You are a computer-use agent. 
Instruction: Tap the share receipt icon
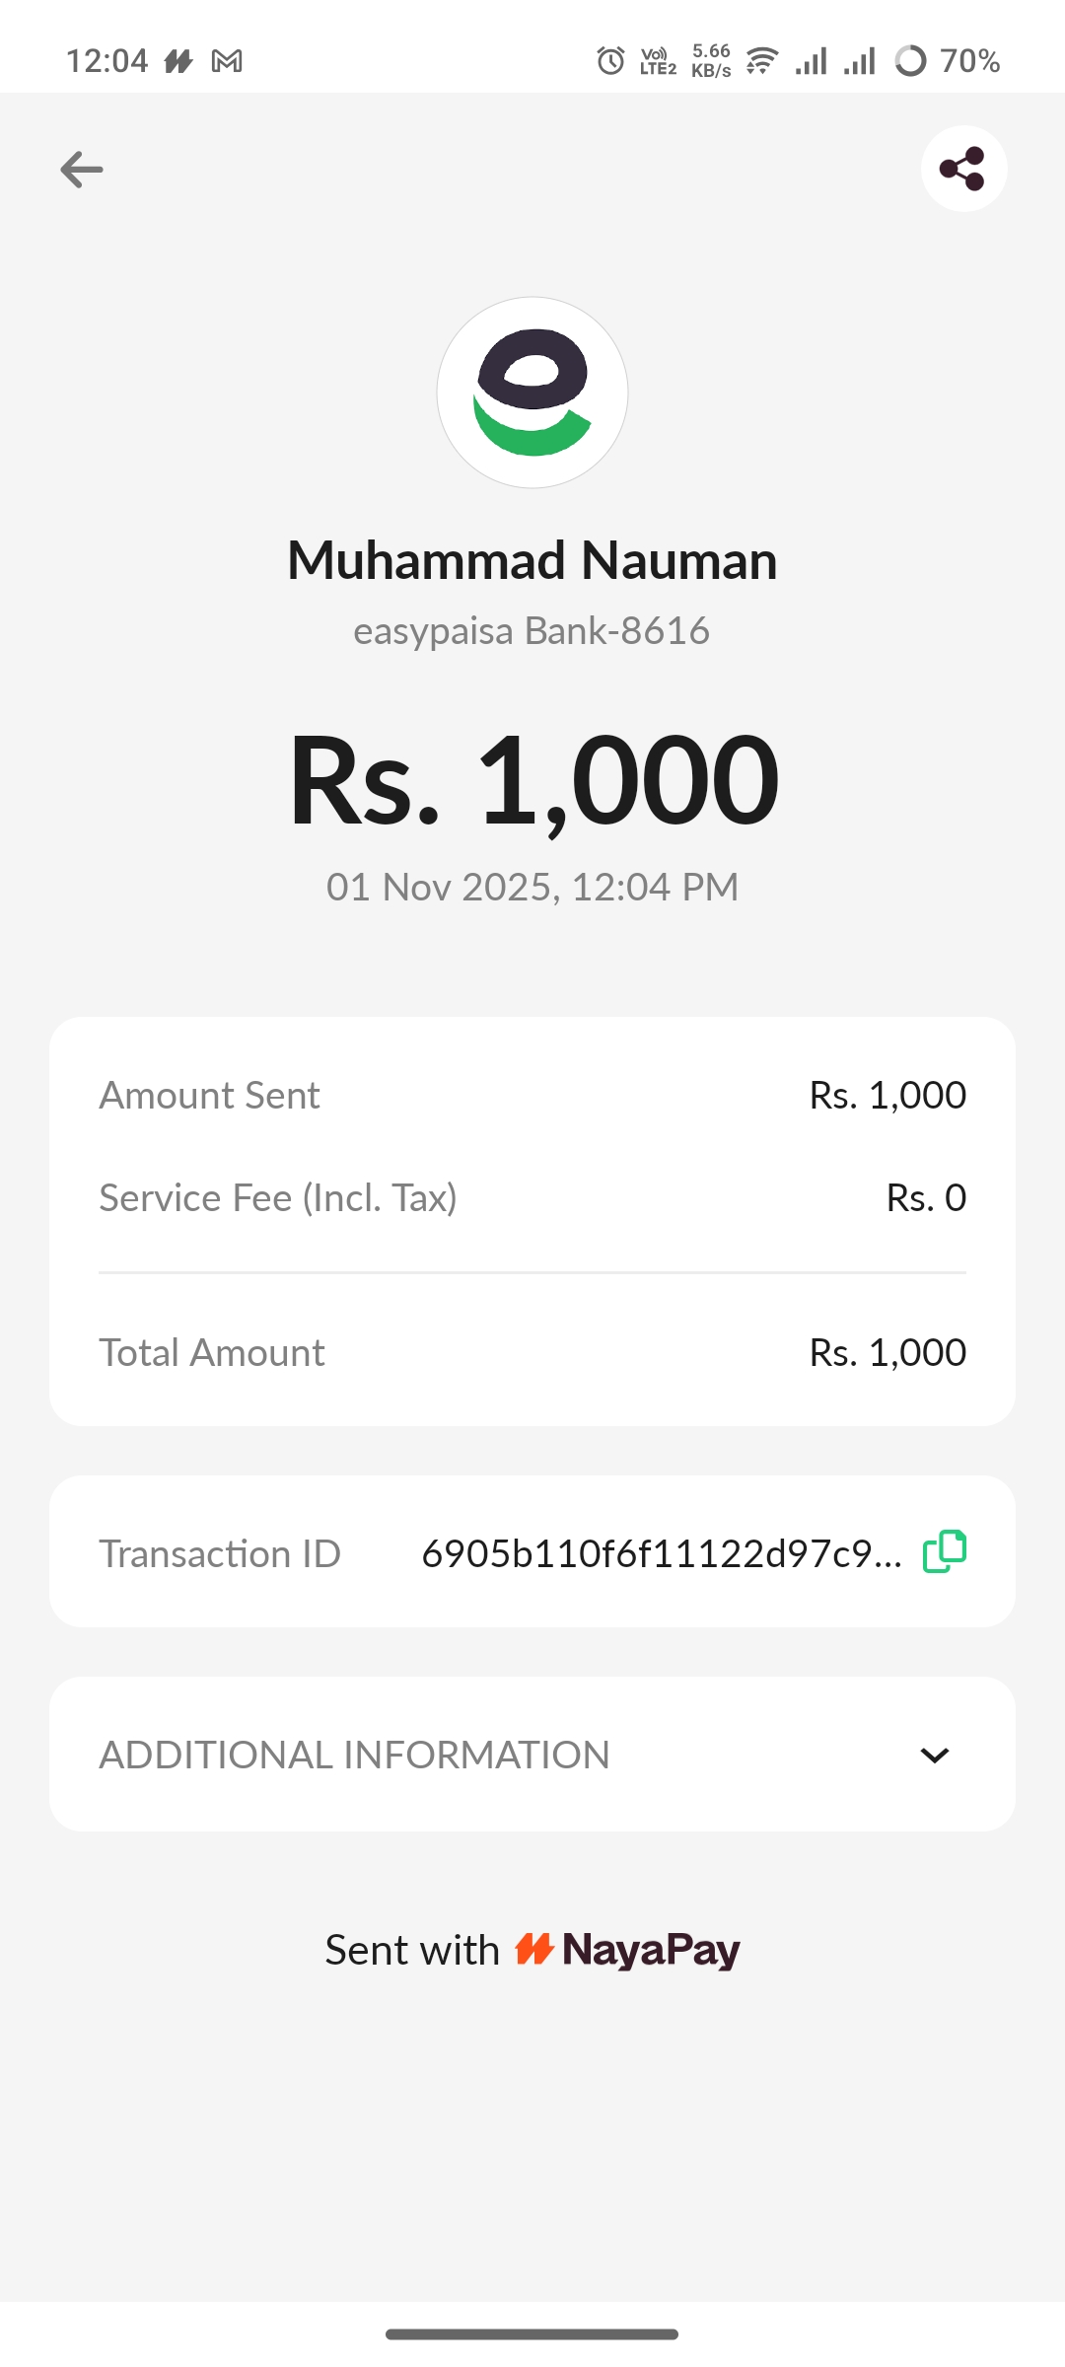tap(963, 169)
